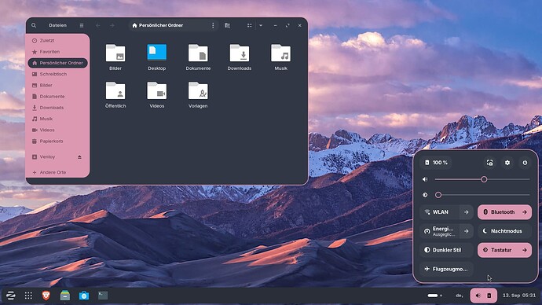Go forward with the right arrow button

(112, 25)
